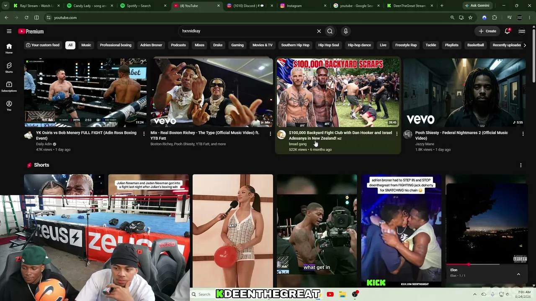This screenshot has width=536, height=301.
Task: Open the Shorts shelf options menu
Action: (521, 165)
